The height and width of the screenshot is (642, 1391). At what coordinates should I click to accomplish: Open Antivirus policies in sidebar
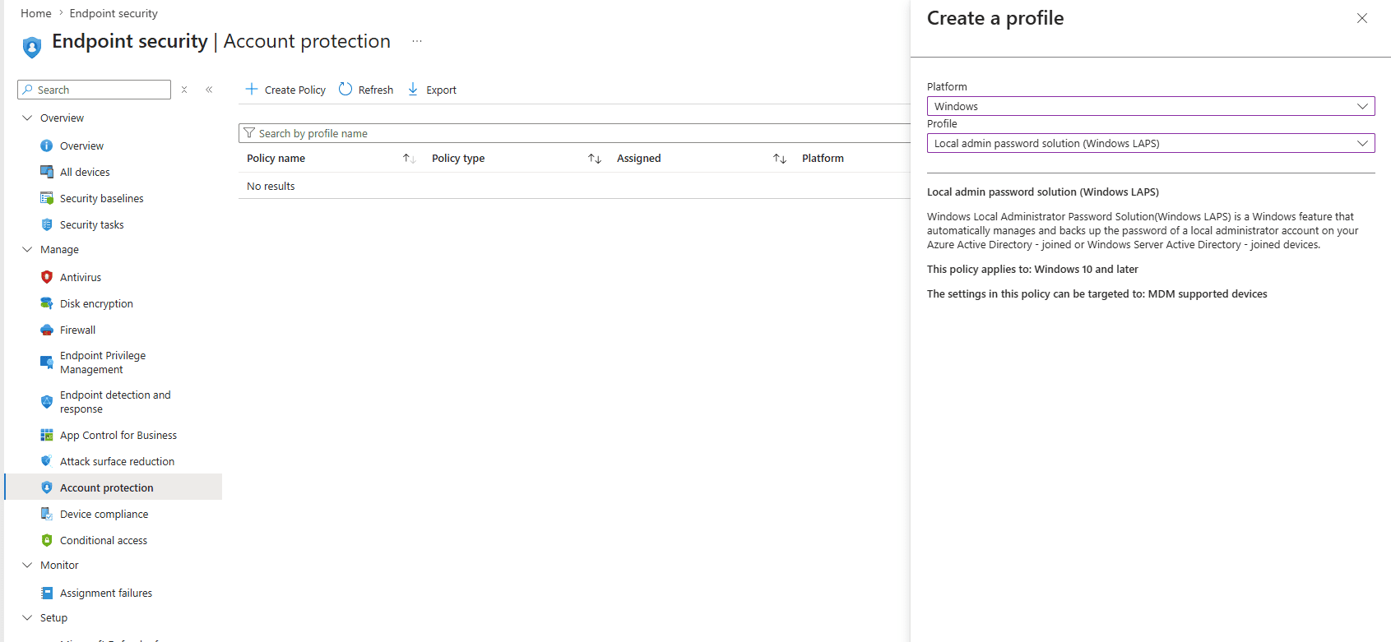point(81,277)
